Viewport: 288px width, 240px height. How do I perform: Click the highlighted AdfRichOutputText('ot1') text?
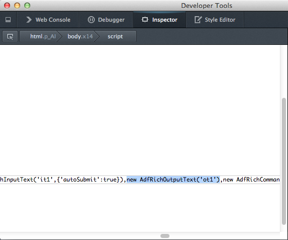tap(180, 179)
